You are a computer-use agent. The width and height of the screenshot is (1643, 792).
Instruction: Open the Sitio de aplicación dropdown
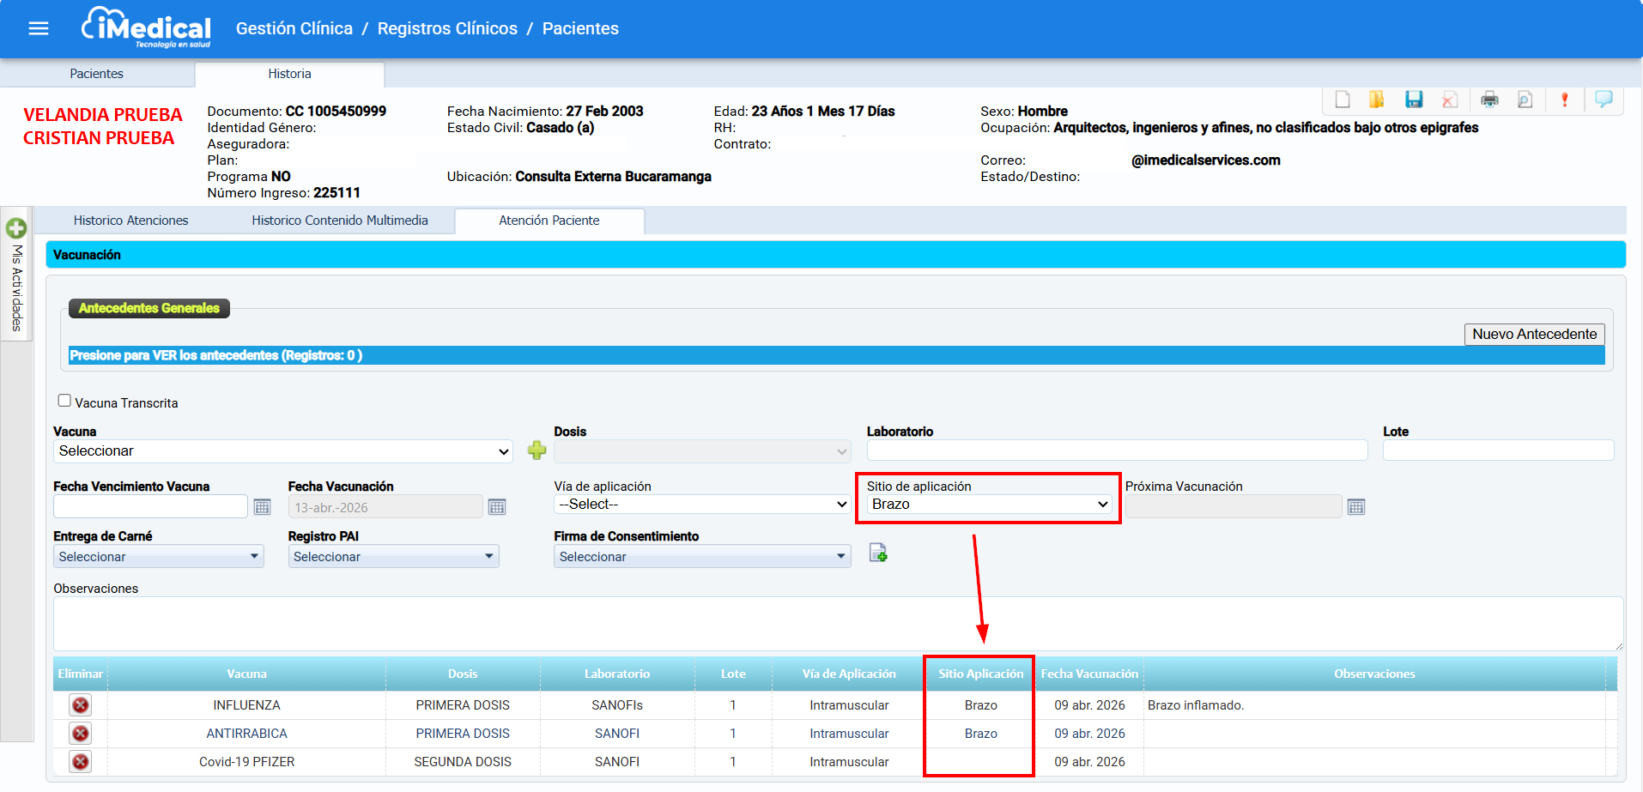point(989,505)
